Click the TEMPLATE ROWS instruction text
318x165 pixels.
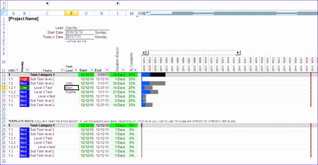point(122,121)
